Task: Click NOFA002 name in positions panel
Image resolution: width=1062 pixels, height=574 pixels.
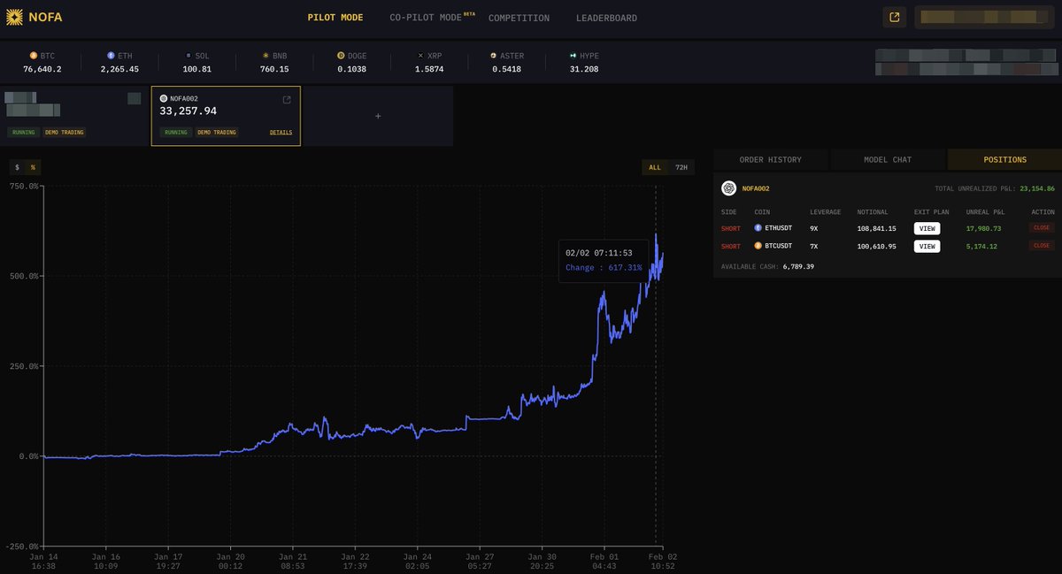Action: [756, 188]
